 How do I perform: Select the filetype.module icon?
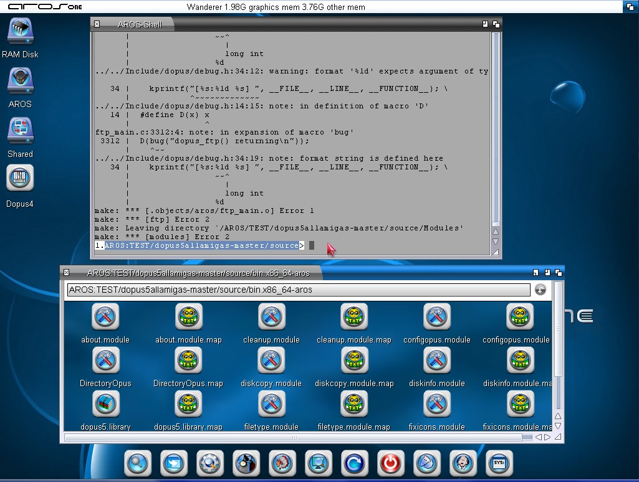[x=271, y=404]
